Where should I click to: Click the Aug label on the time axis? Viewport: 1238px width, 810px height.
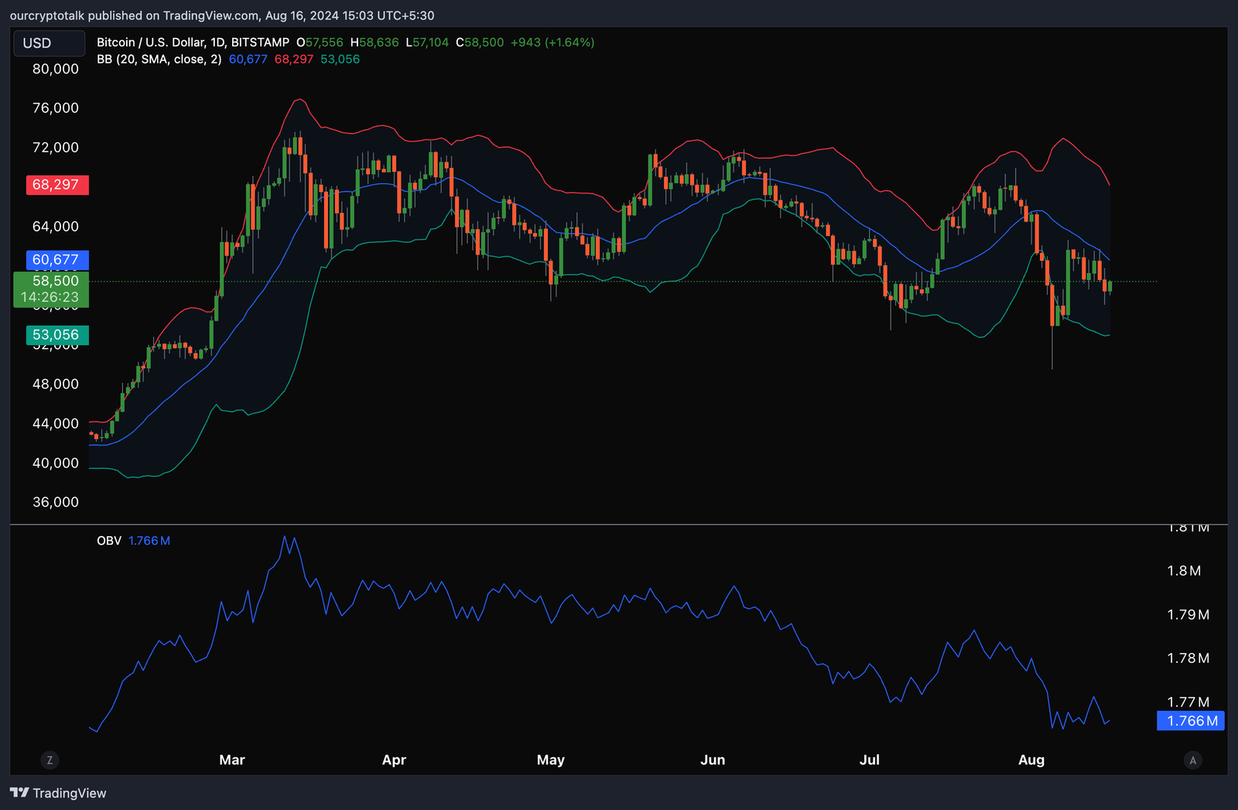(1031, 760)
